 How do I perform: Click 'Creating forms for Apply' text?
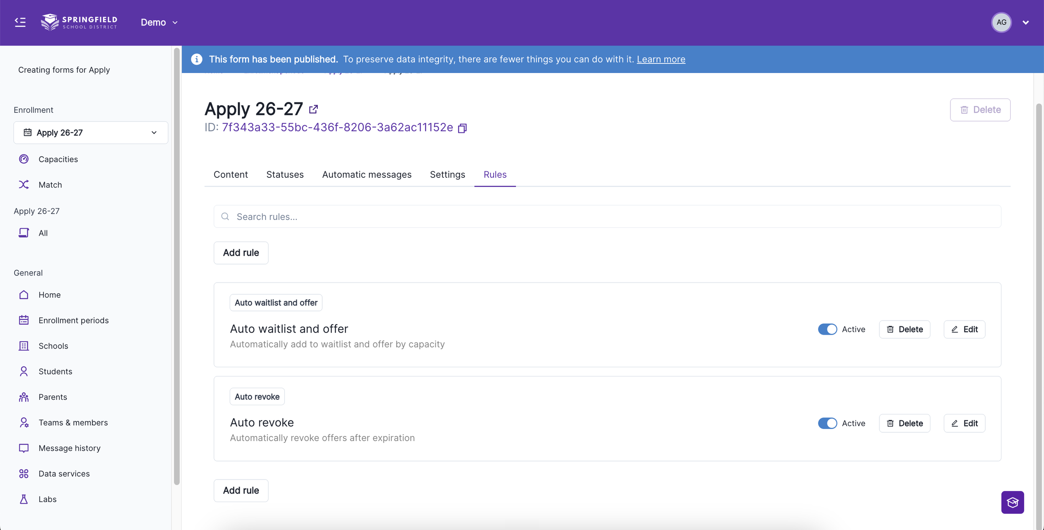(64, 70)
